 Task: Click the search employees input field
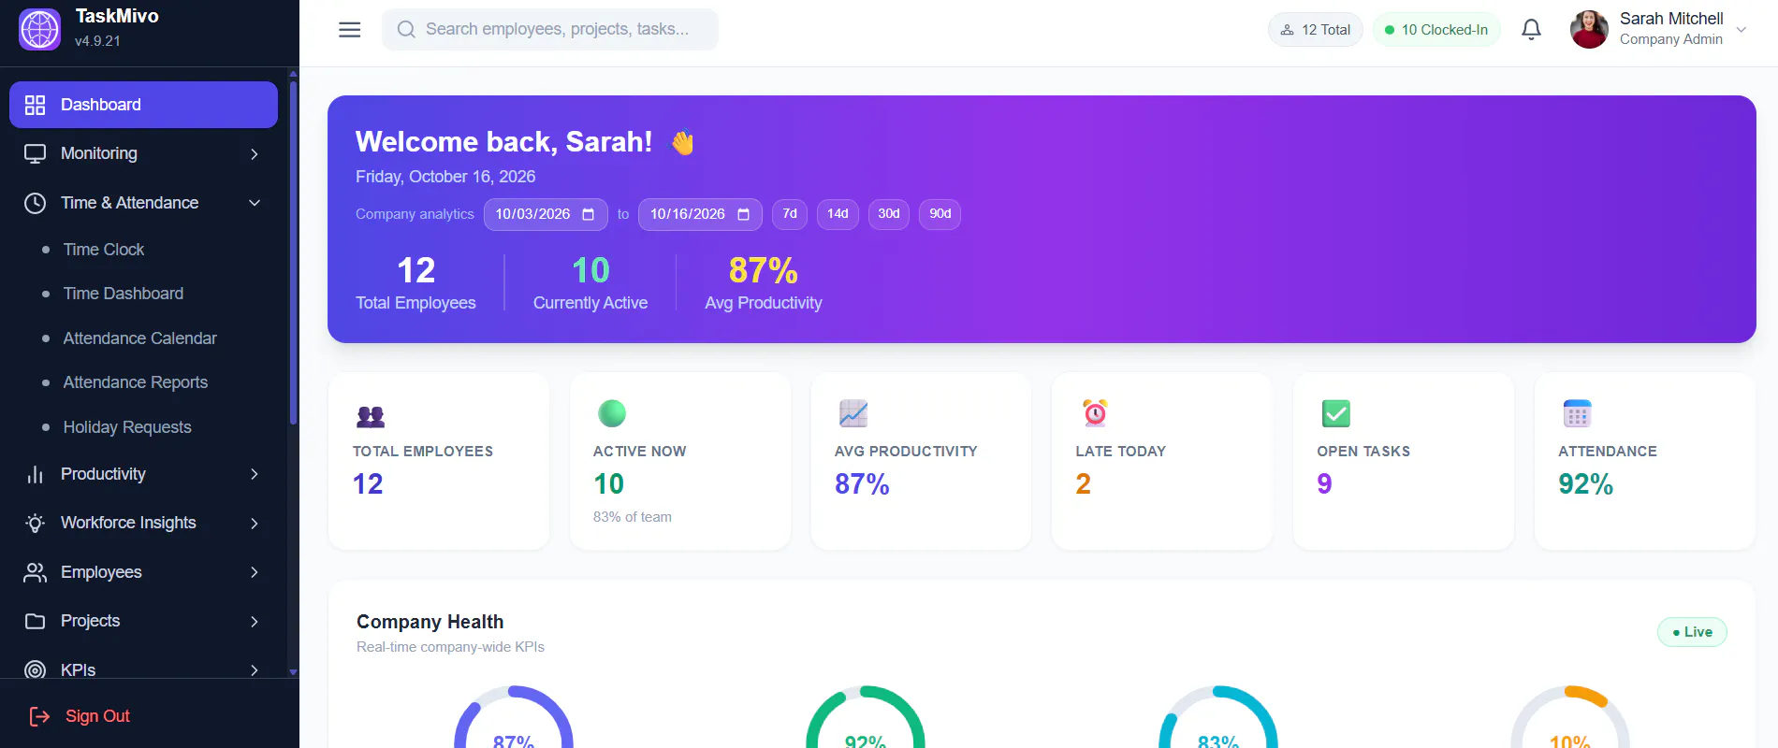(x=550, y=30)
